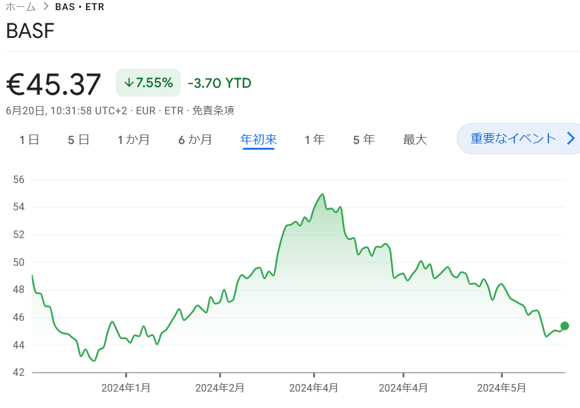The image size is (580, 408).
Task: Open the 6か月 price chart
Action: 195,140
